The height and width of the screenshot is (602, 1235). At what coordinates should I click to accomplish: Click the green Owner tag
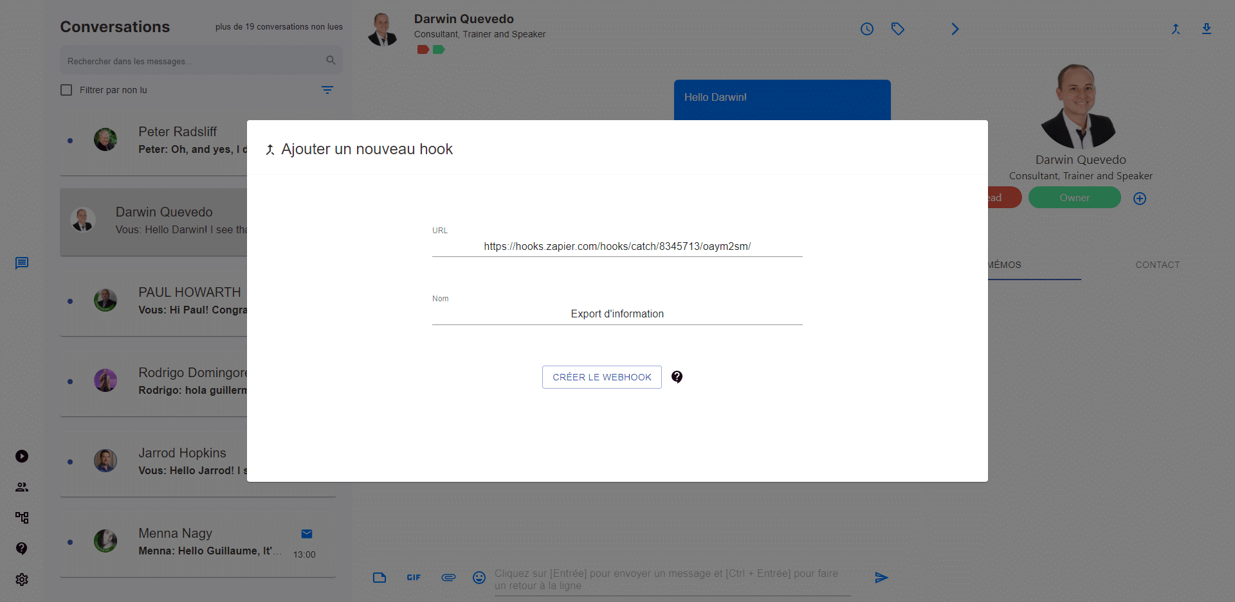(x=1074, y=198)
